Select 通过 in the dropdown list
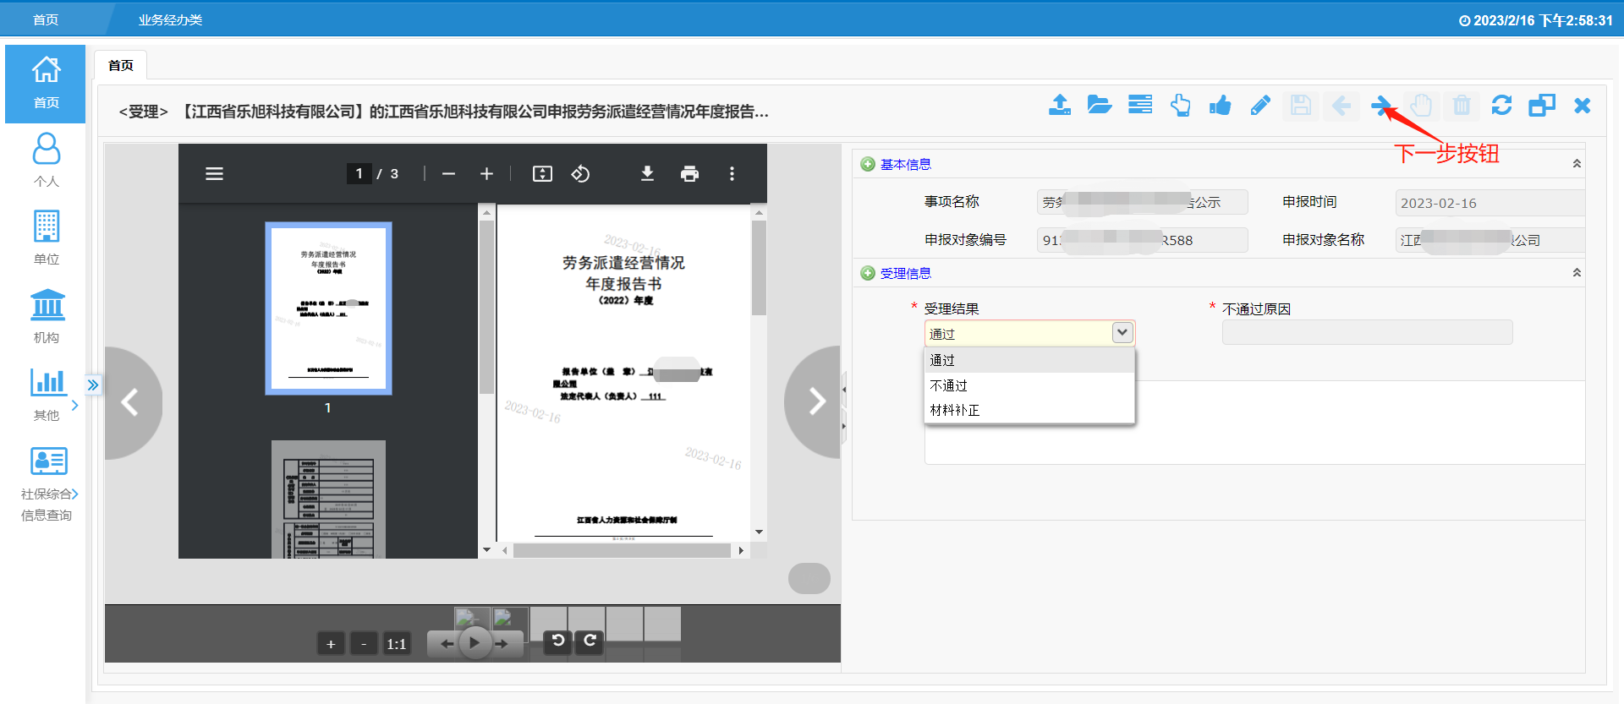 point(1029,360)
